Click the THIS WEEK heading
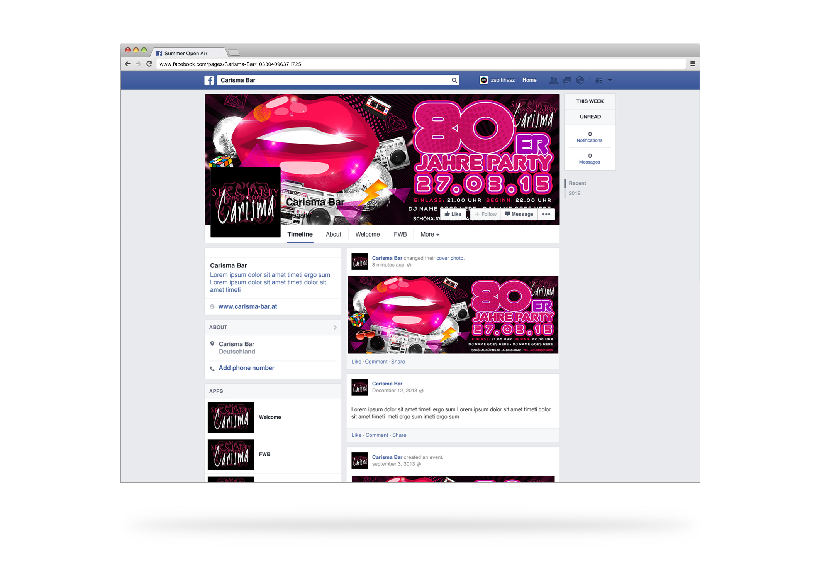829x585 pixels. click(x=590, y=101)
